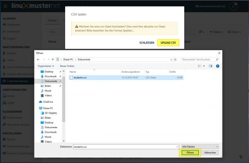Click the students.csv file icon
Viewport: 249px width, 163px height.
(71, 78)
